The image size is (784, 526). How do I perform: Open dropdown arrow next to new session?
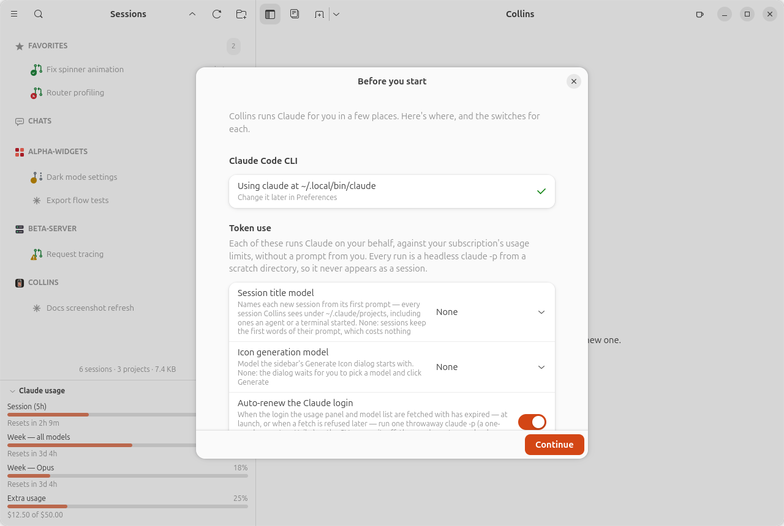point(336,14)
